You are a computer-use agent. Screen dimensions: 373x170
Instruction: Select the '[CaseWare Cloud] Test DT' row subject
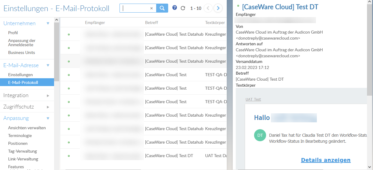(x=169, y=156)
